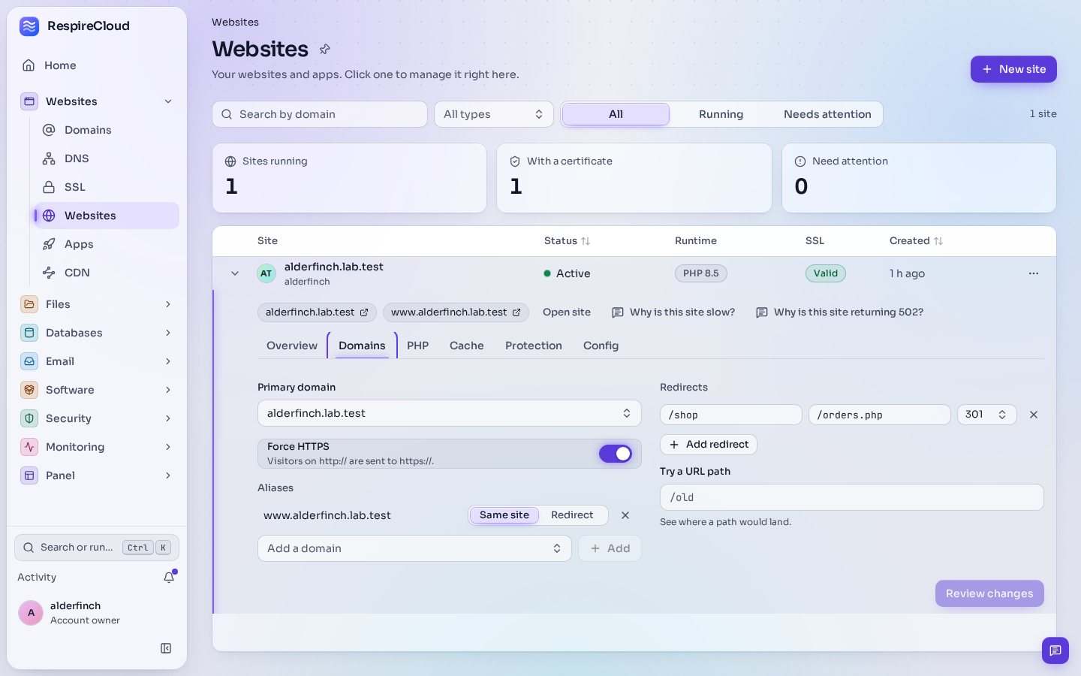Open the Add a domain dropdown
The height and width of the screenshot is (676, 1081).
[414, 548]
